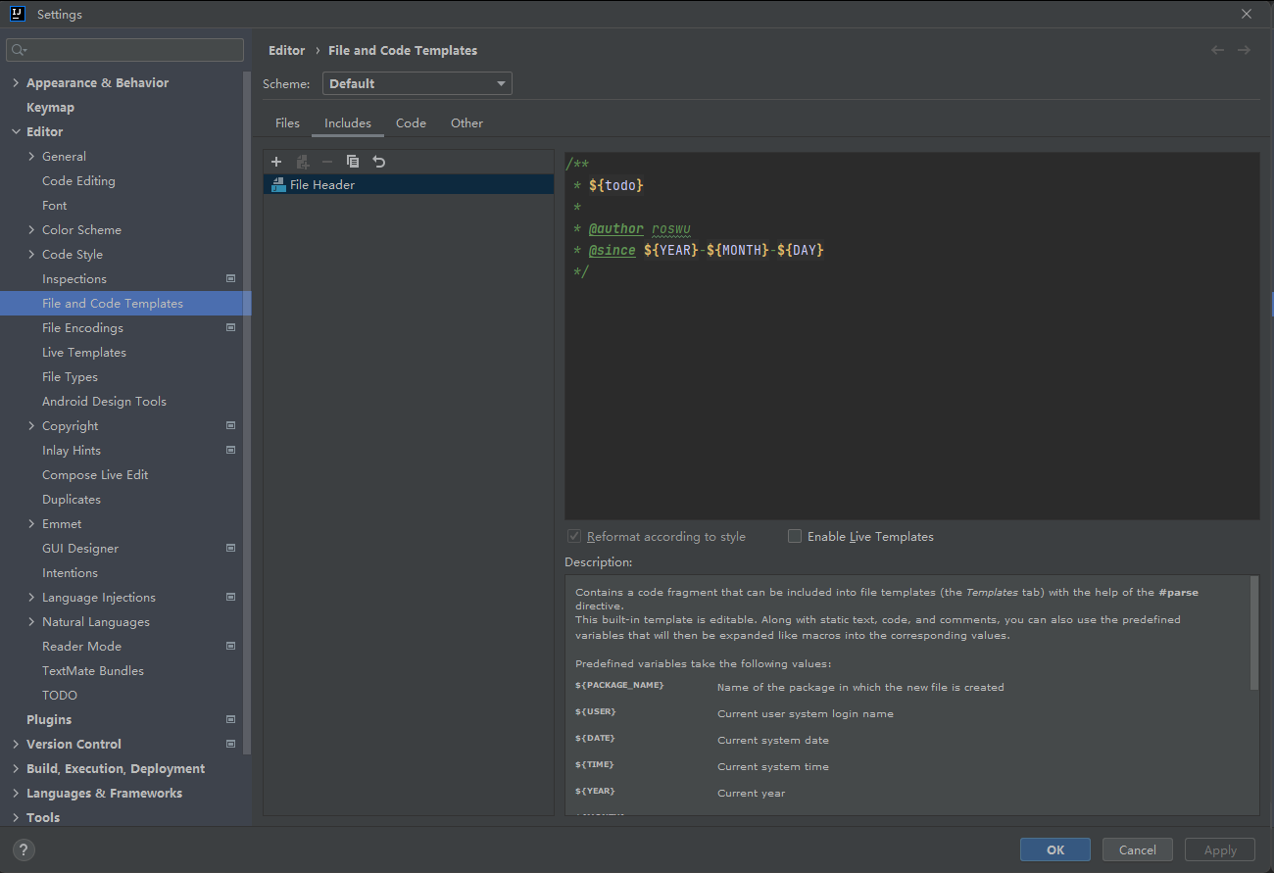This screenshot has width=1274, height=873.
Task: Click the File Header template icon
Action: point(278,184)
